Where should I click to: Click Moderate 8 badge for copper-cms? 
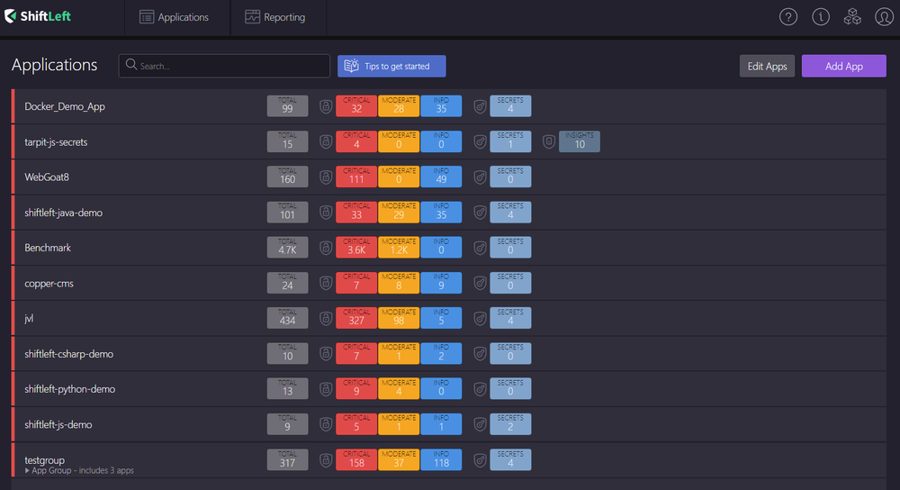tap(399, 283)
